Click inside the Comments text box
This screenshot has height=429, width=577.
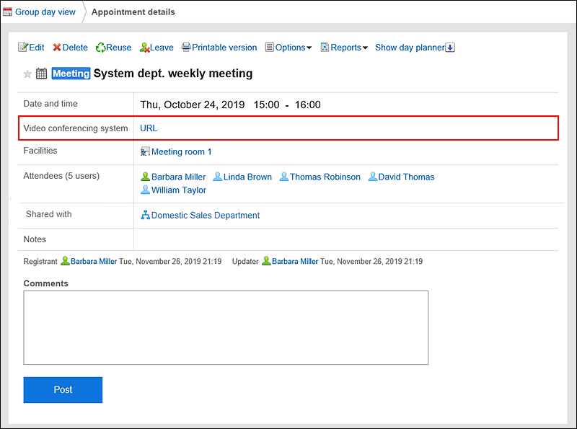(226, 327)
